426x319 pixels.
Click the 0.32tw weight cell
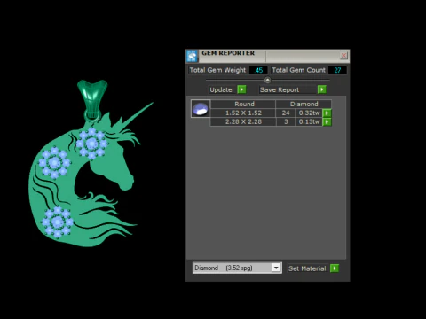click(309, 113)
